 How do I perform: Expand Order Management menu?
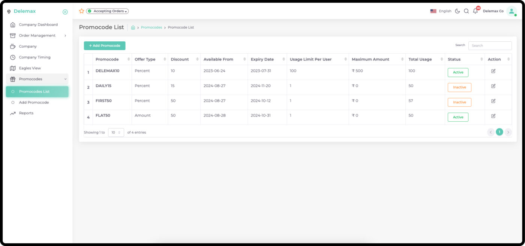click(37, 36)
